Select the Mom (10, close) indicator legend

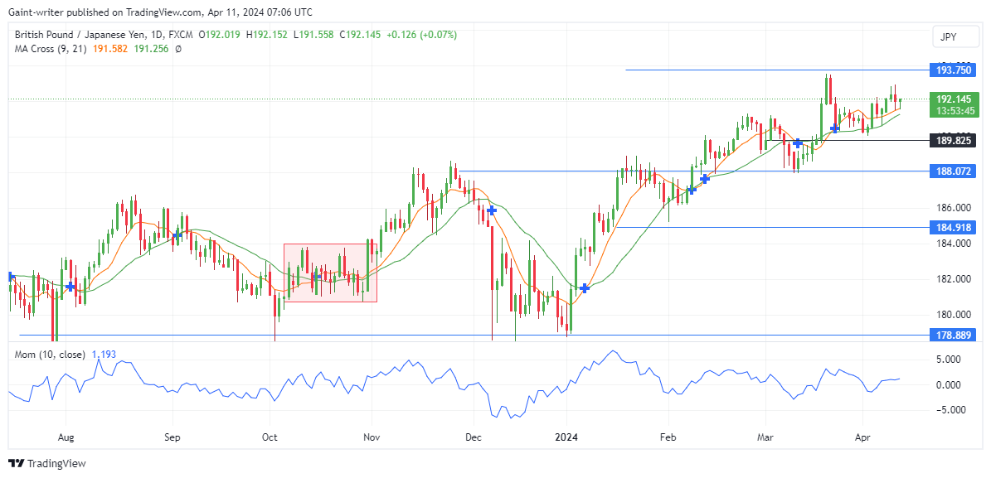pos(50,355)
